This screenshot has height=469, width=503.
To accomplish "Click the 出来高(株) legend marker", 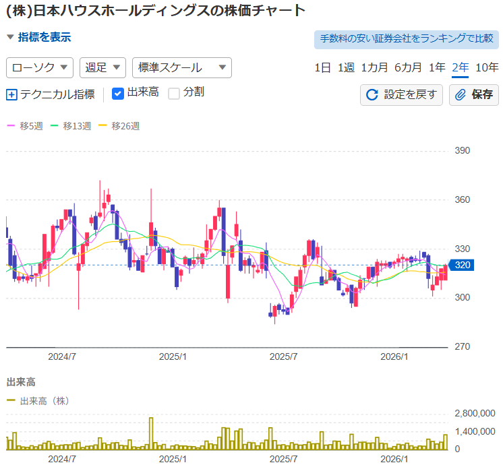I will [x=11, y=400].
